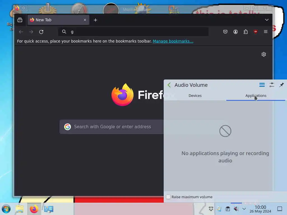Pin the Audio Volume popup open

[281, 85]
